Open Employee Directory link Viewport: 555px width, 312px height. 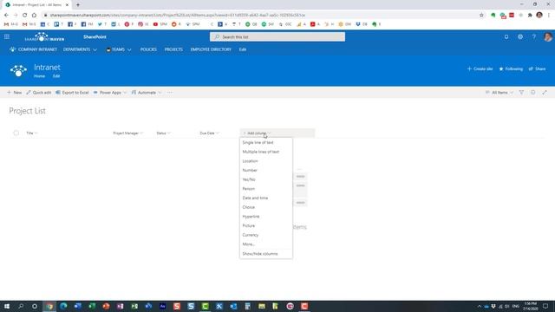tap(211, 49)
